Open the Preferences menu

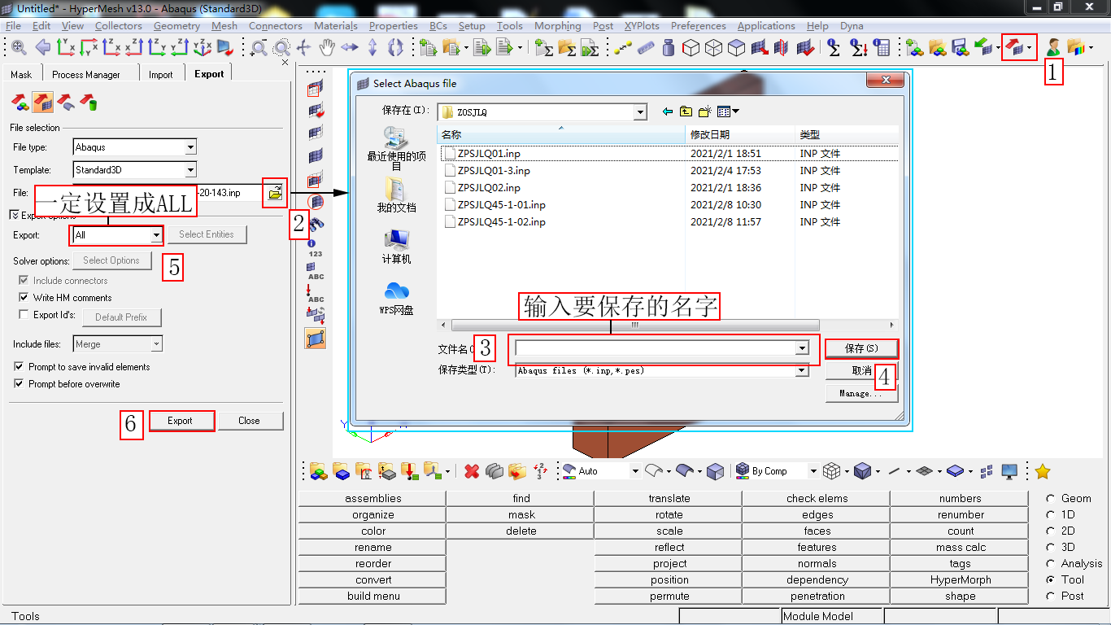pos(699,26)
